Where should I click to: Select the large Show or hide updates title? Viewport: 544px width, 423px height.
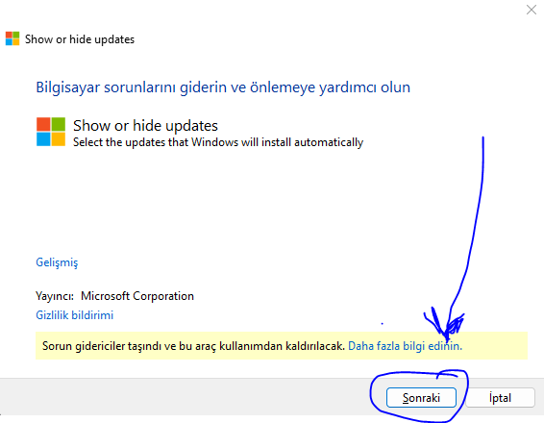(x=145, y=126)
